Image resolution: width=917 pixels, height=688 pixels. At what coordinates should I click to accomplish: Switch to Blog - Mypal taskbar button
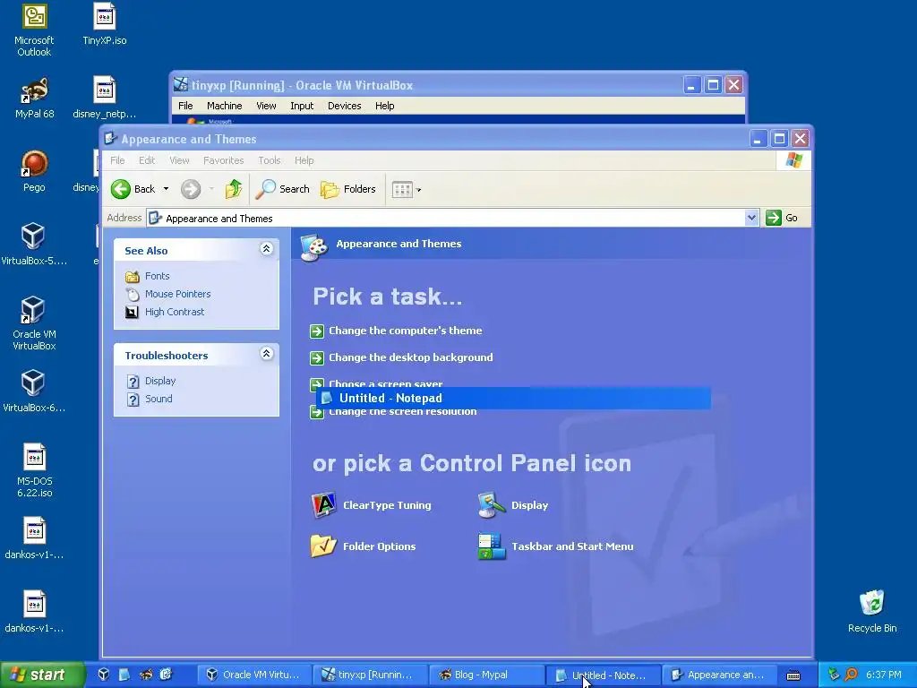(485, 675)
